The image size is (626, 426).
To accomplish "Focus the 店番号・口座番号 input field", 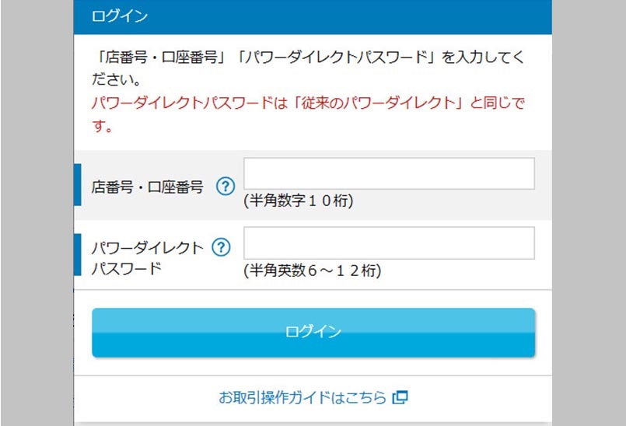I will tap(389, 173).
